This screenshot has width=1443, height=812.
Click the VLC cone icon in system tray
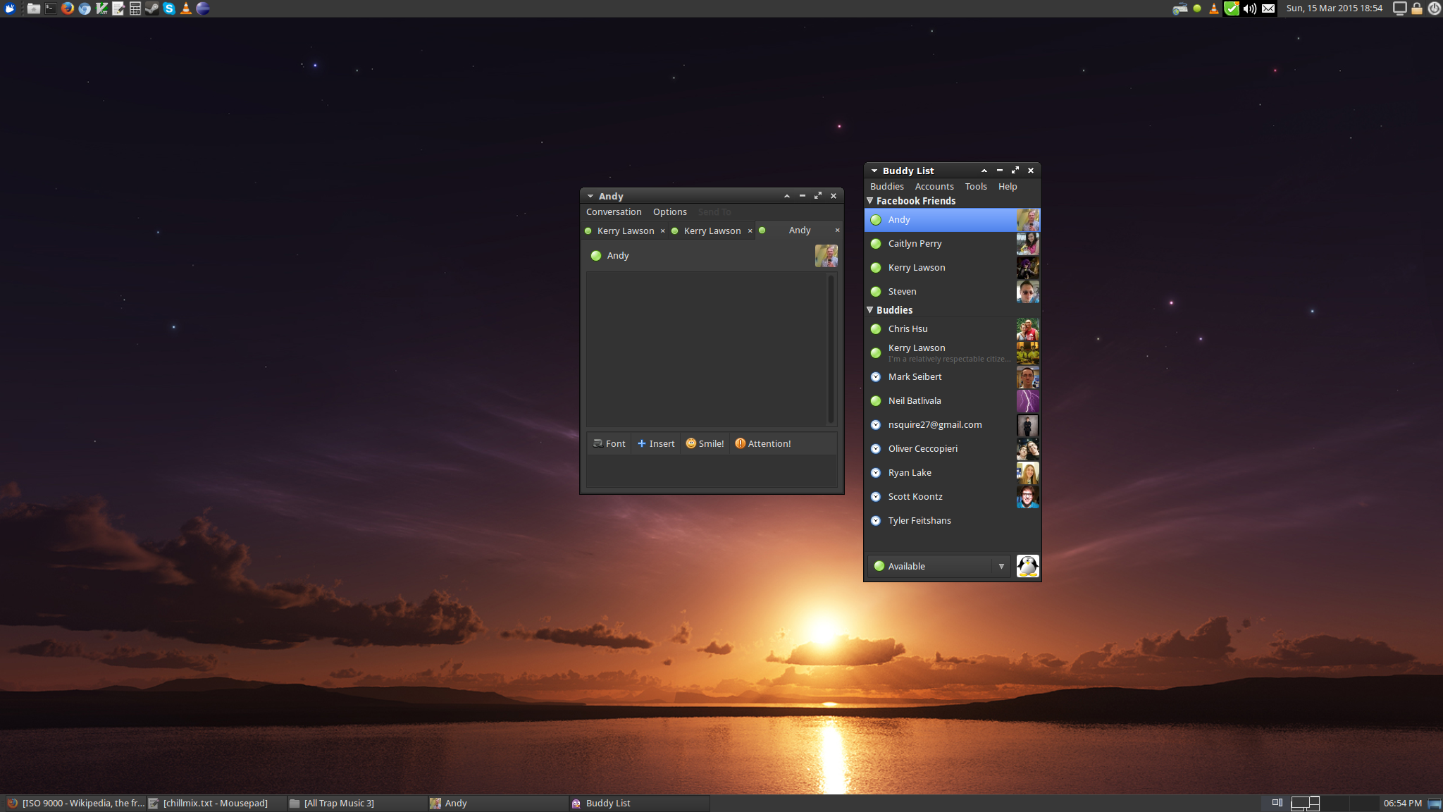[x=1213, y=8]
